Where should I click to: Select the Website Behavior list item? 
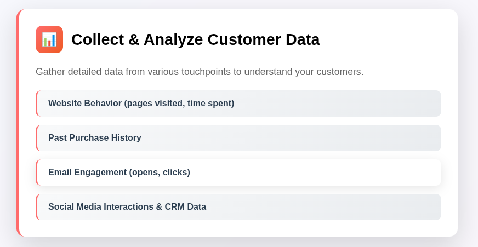[238, 104]
